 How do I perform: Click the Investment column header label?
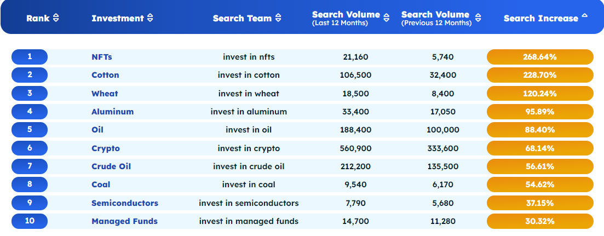tap(117, 19)
